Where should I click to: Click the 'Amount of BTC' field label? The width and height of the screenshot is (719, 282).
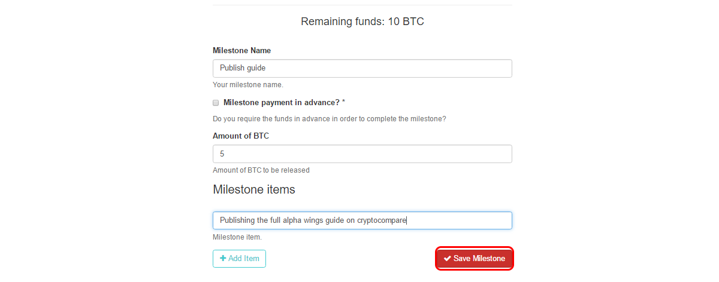point(241,136)
